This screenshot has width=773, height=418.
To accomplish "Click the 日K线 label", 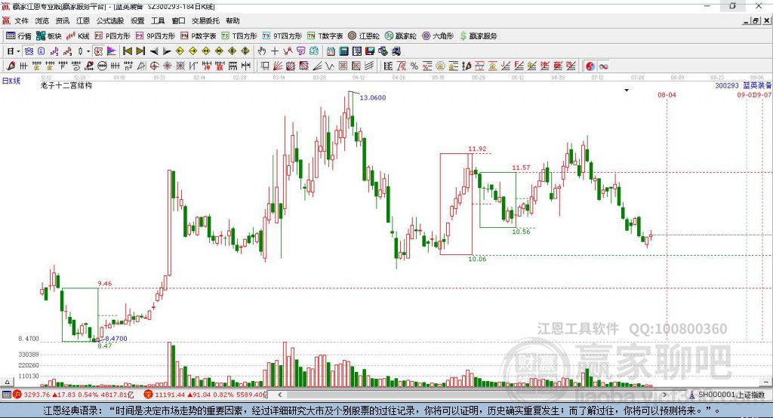I will pyautogui.click(x=11, y=81).
